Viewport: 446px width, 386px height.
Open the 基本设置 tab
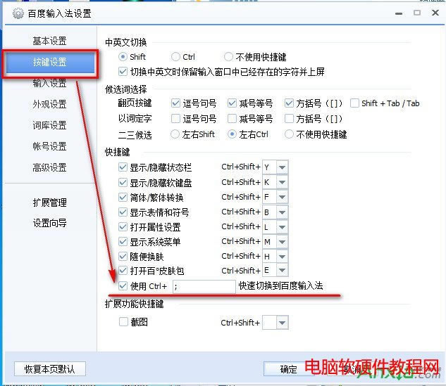[x=49, y=41]
